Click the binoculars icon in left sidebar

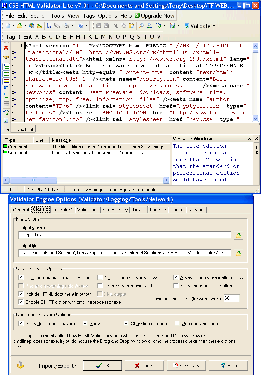(x=6, y=57)
